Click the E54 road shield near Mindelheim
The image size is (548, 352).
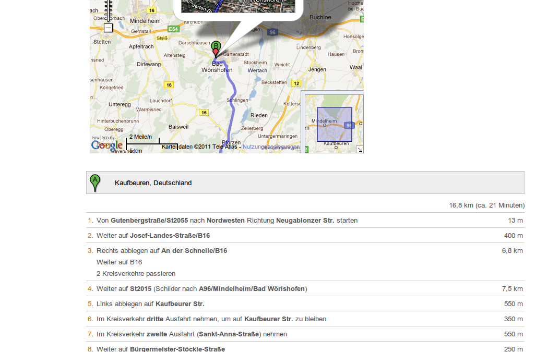tap(173, 29)
